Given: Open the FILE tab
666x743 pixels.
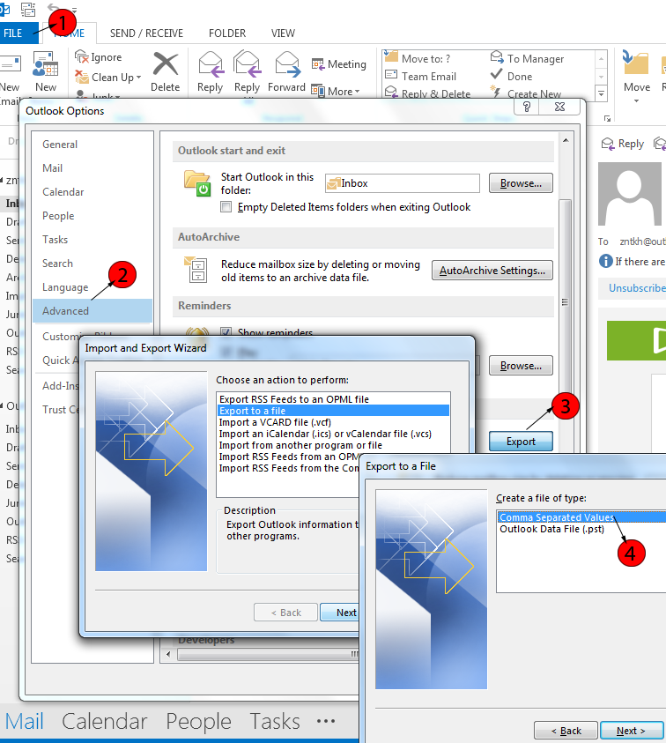Looking at the screenshot, I should (13, 33).
